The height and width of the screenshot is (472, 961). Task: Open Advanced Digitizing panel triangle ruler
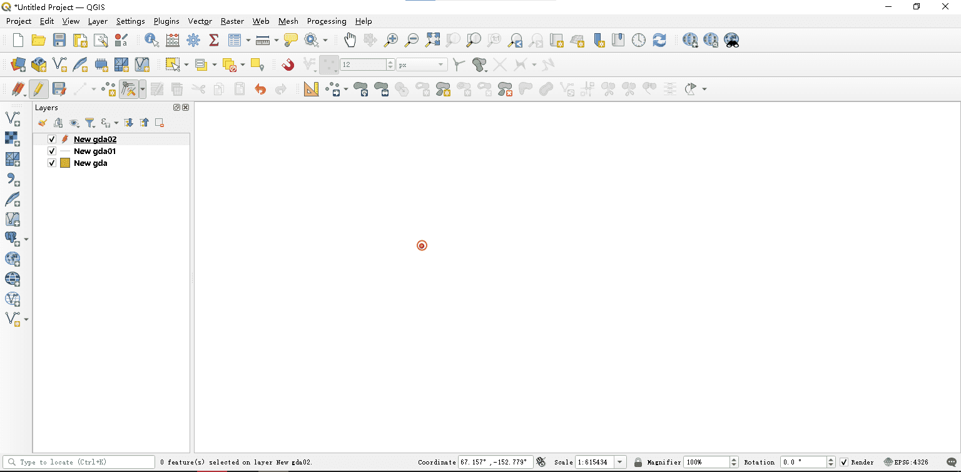(311, 89)
